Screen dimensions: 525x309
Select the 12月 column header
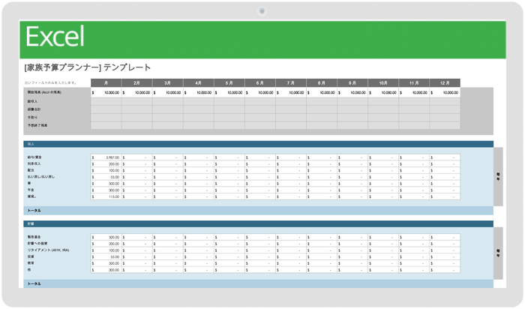pyautogui.click(x=445, y=83)
